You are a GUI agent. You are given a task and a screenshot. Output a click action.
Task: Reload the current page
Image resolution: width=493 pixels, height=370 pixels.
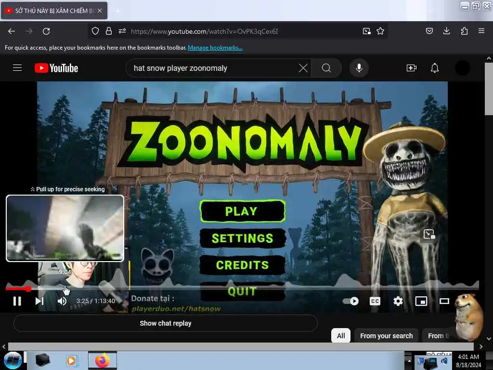tap(46, 31)
